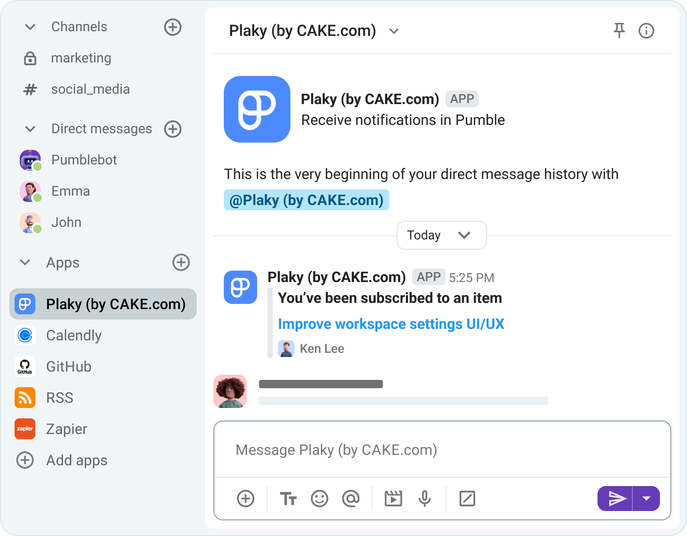Click "Receive notifications in Pumble" description
The height and width of the screenshot is (536, 687).
coord(403,120)
